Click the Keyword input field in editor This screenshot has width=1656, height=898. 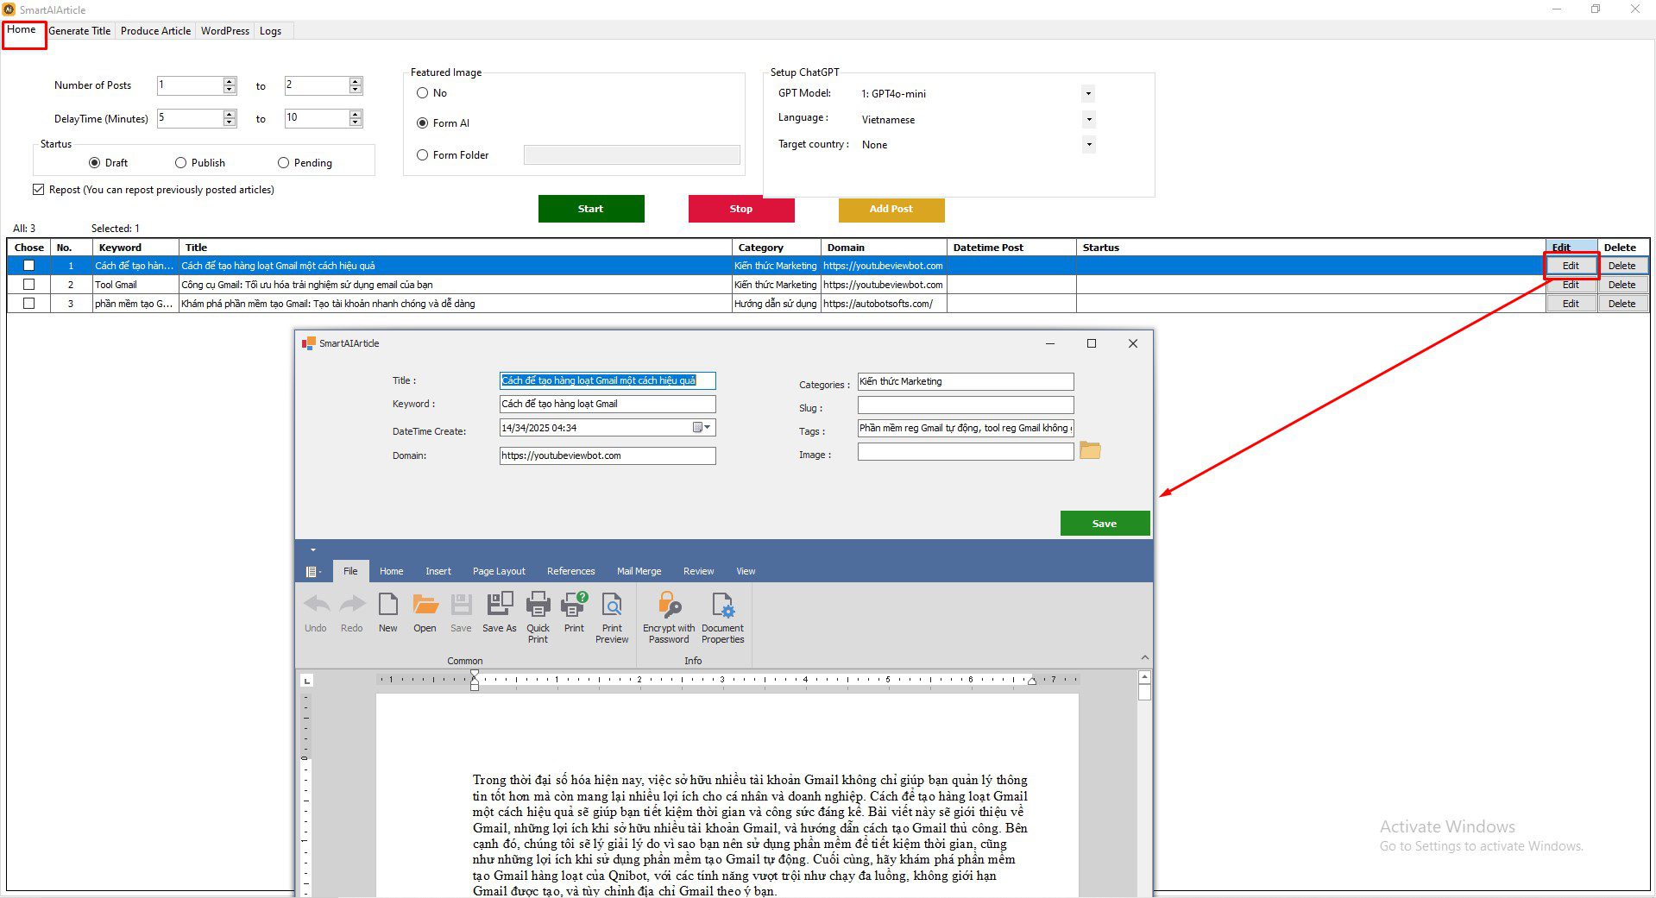[608, 404]
